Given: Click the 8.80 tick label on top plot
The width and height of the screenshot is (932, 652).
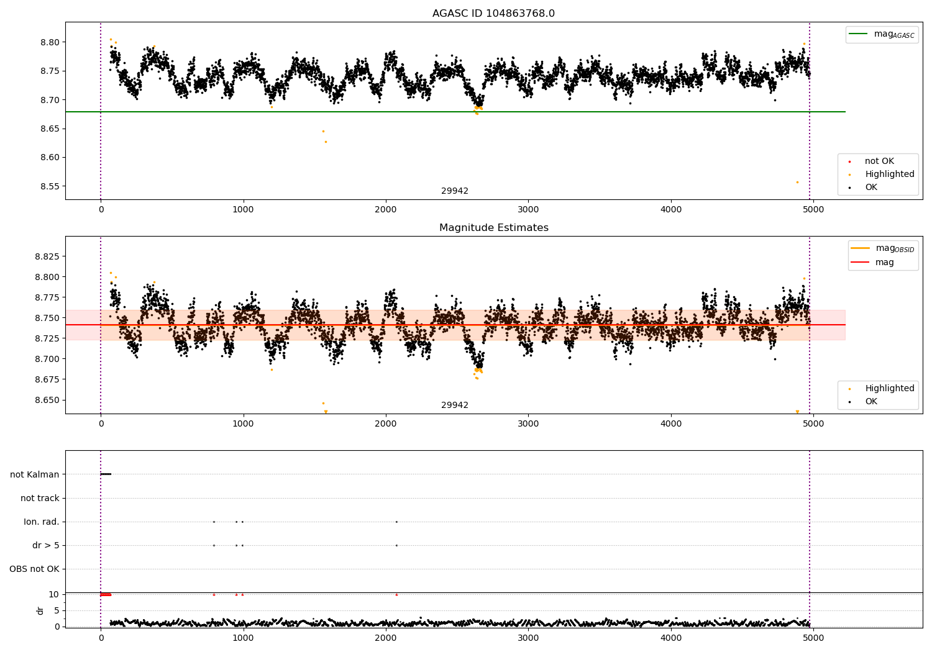Looking at the screenshot, I should (x=50, y=42).
